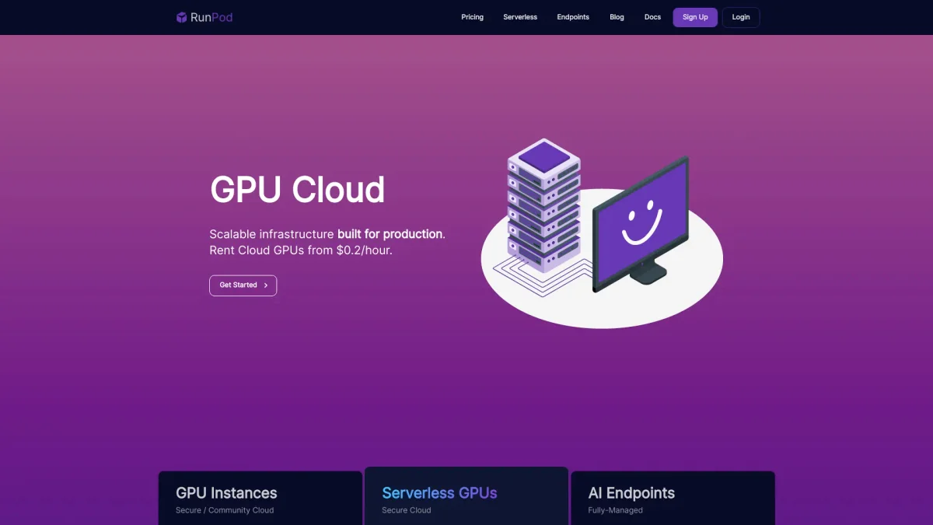The width and height of the screenshot is (933, 525).
Task: Open Endpoints from the navigation bar
Action: point(573,17)
